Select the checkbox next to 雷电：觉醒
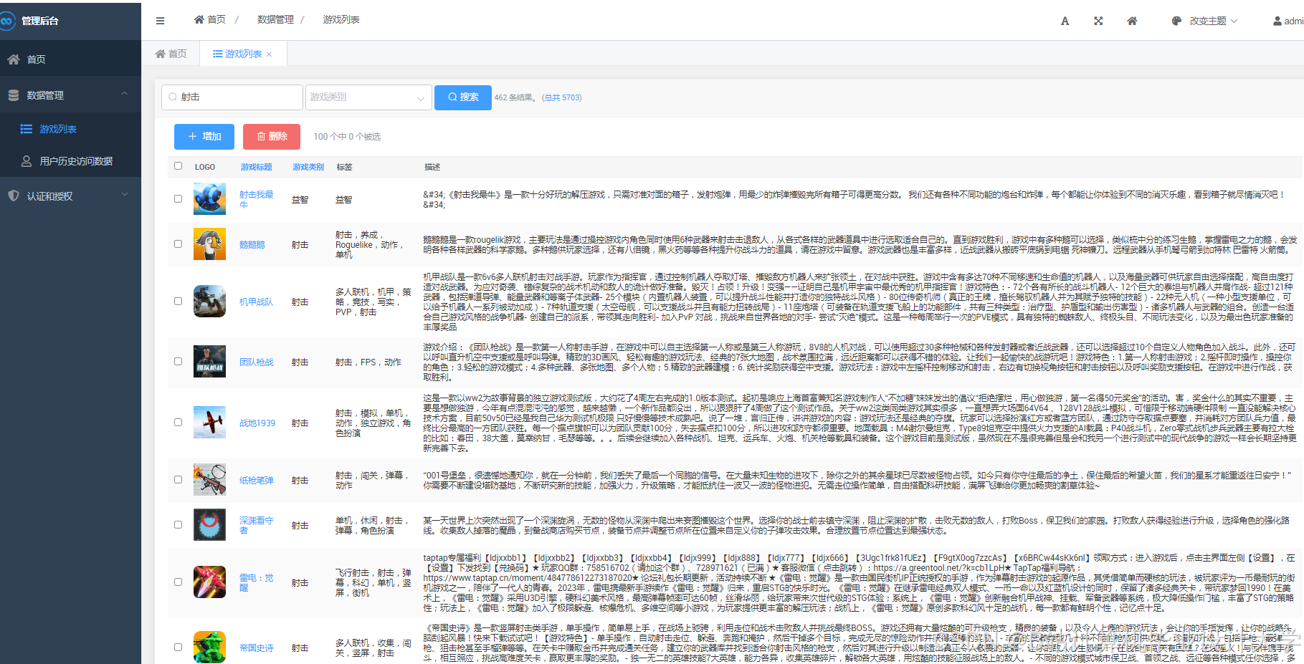Viewport: 1304px width, 664px height. tap(178, 582)
